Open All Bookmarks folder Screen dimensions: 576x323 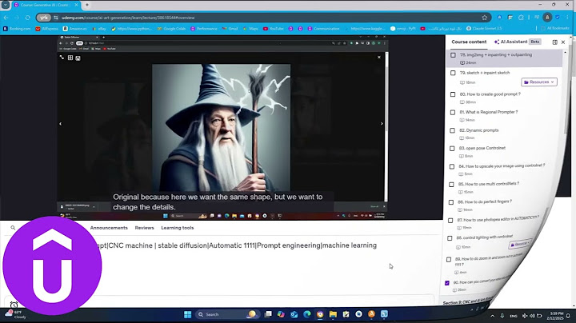[x=555, y=28]
